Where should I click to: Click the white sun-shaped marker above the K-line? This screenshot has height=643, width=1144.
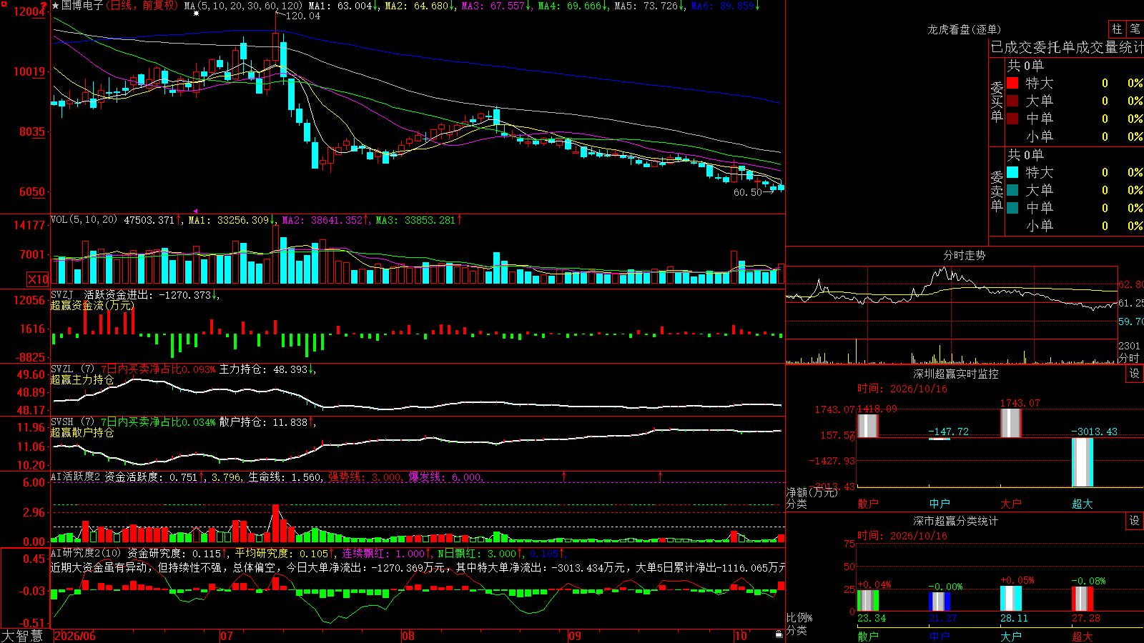(196, 14)
